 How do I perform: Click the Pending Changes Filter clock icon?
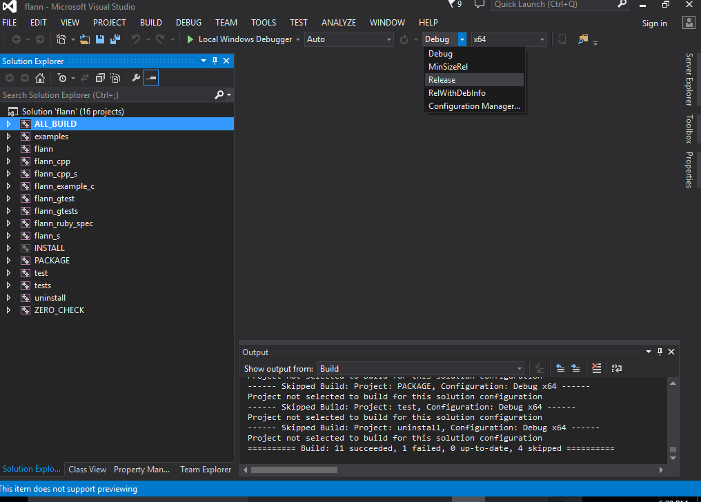coord(62,78)
